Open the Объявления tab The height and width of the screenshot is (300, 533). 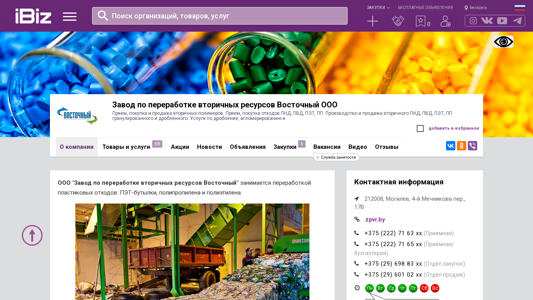click(248, 147)
